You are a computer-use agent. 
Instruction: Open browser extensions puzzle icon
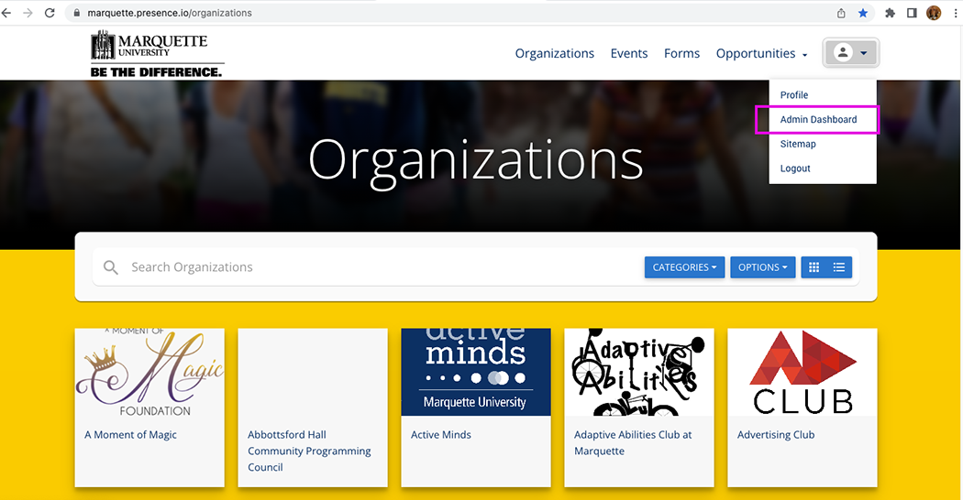tap(890, 13)
